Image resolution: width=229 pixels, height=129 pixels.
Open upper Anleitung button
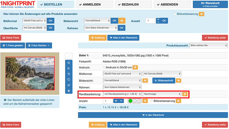(x=98, y=38)
